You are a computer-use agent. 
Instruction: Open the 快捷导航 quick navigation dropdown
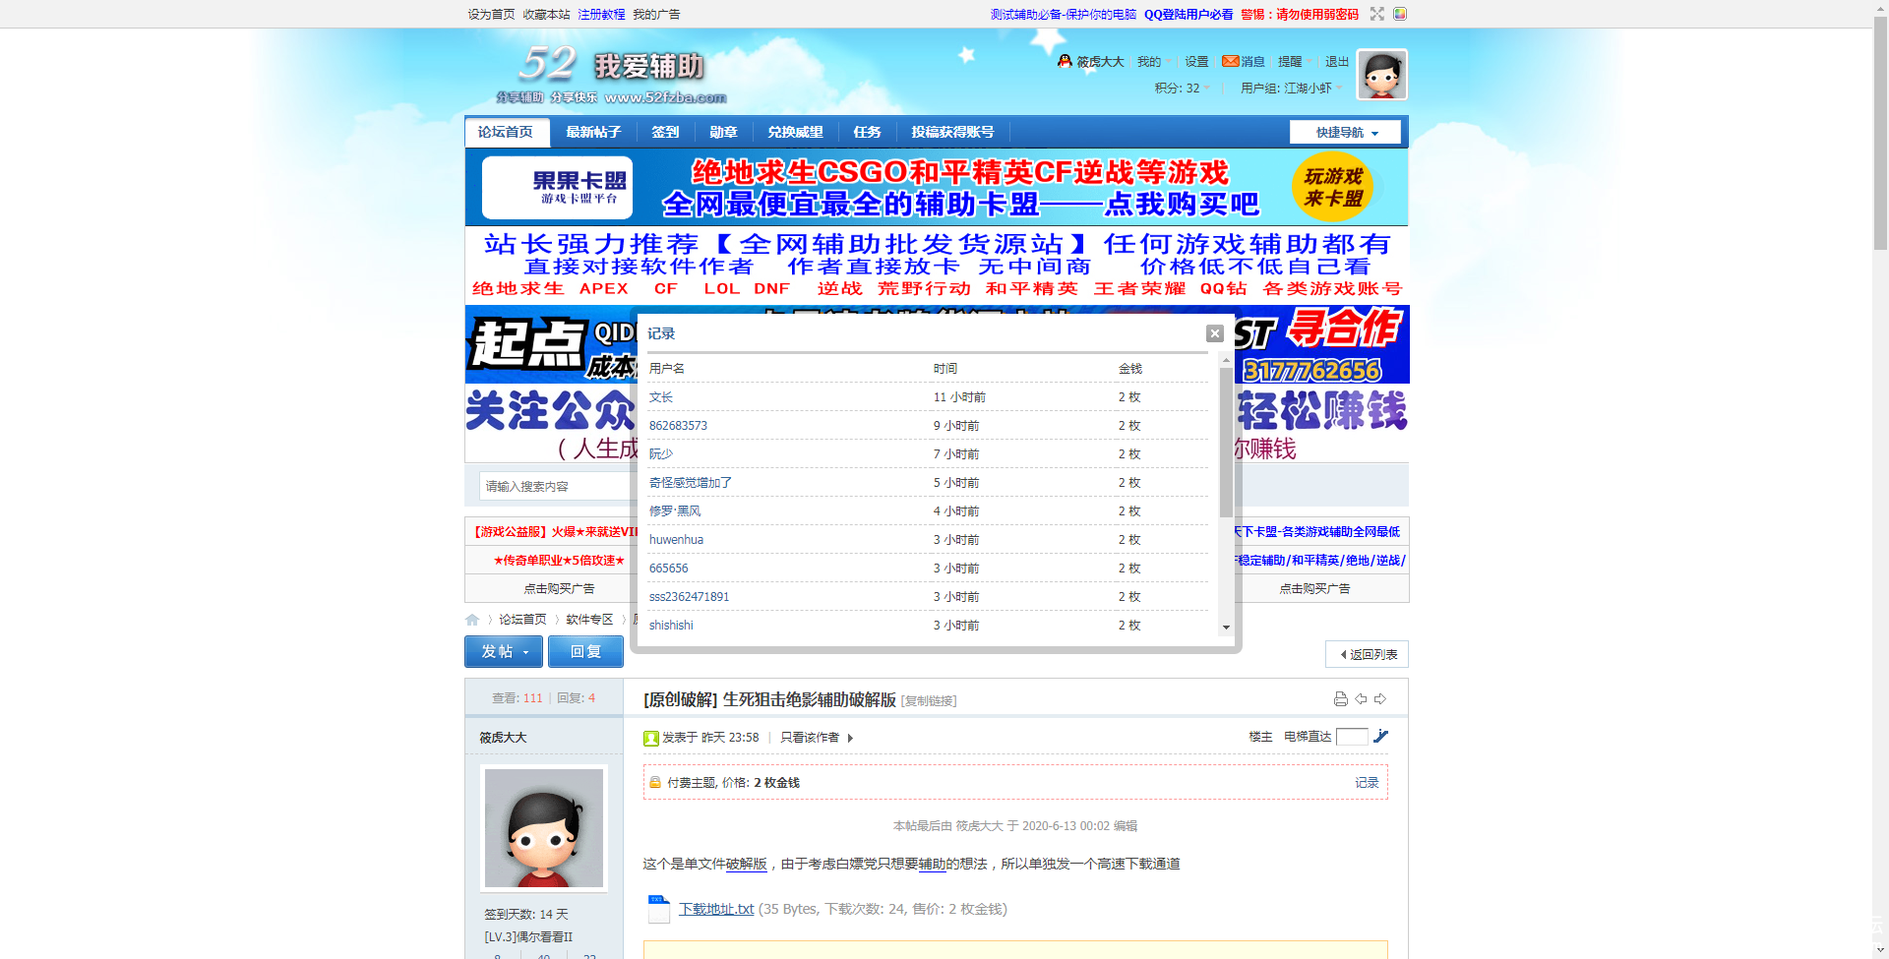pyautogui.click(x=1345, y=132)
